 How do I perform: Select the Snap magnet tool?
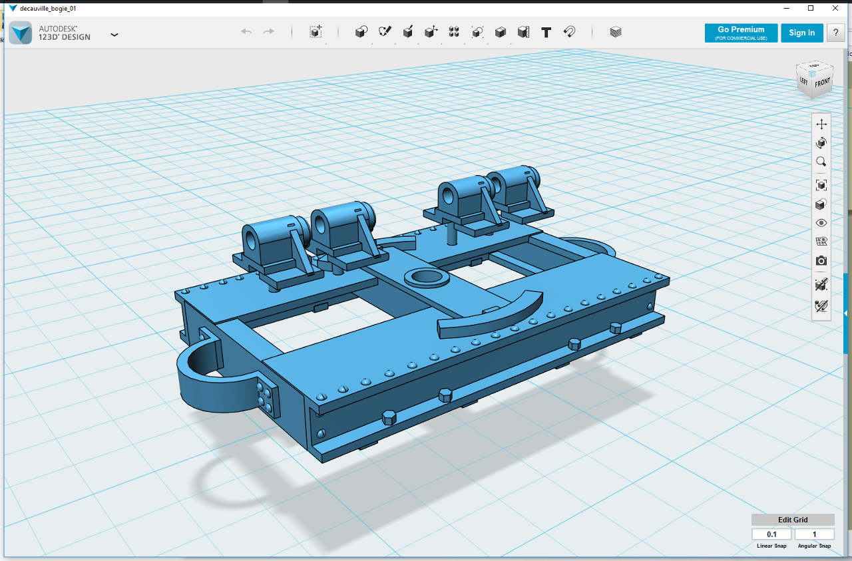pos(569,32)
